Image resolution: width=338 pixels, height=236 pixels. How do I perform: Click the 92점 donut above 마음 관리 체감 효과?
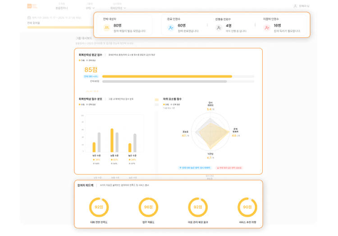pyautogui.click(x=198, y=207)
